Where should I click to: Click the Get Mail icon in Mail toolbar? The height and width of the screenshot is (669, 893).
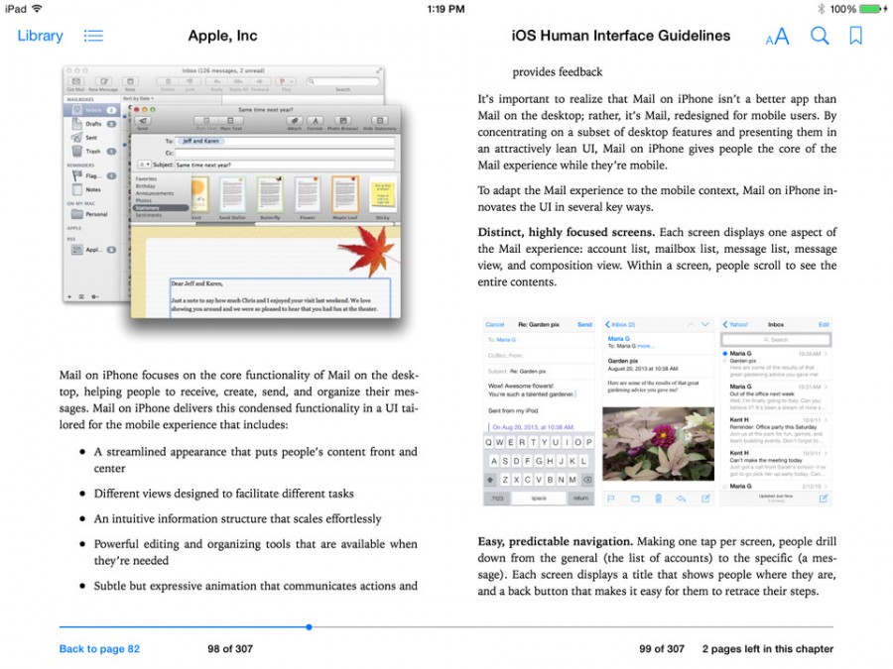point(74,81)
